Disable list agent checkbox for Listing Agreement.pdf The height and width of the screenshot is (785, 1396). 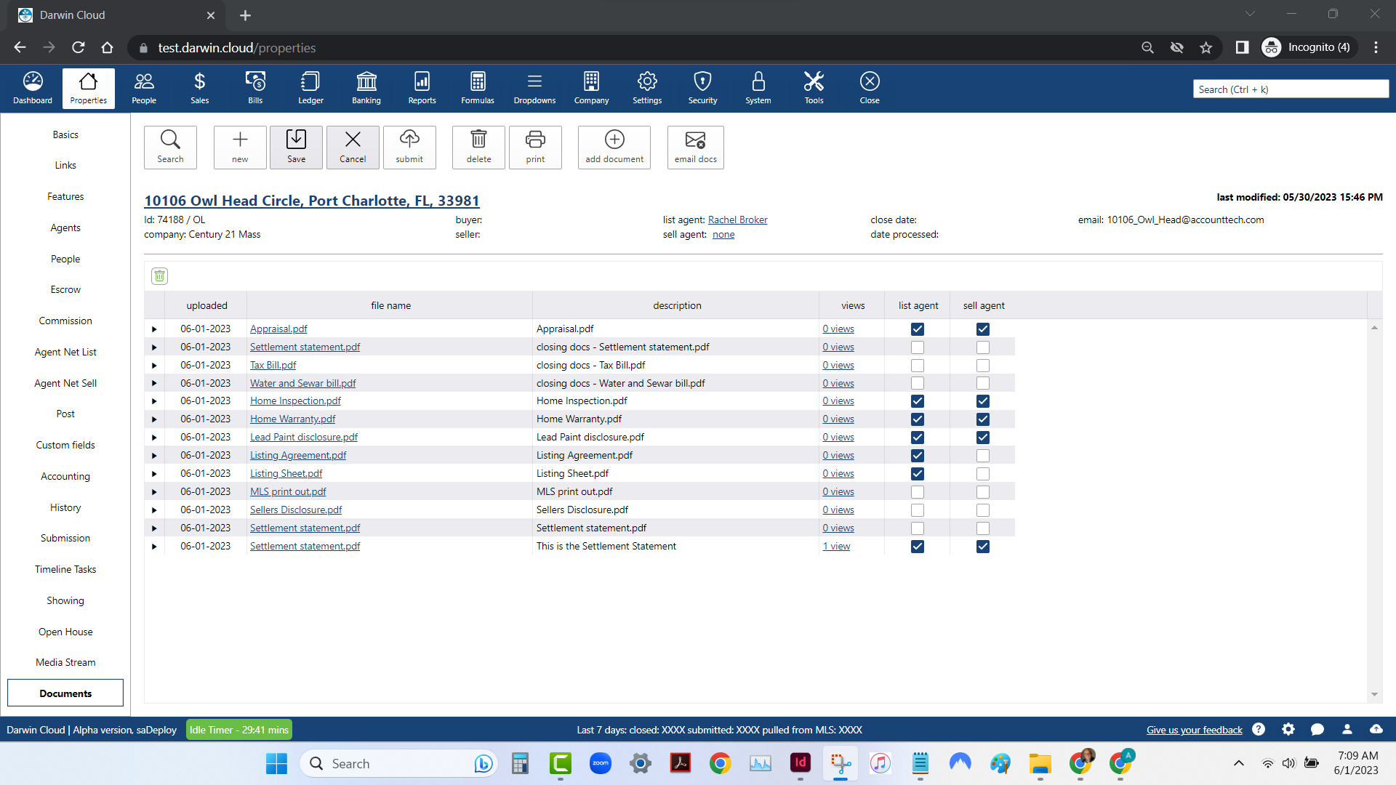pyautogui.click(x=918, y=455)
